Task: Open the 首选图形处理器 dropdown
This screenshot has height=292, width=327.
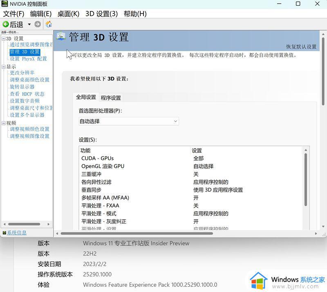Action: (129, 121)
